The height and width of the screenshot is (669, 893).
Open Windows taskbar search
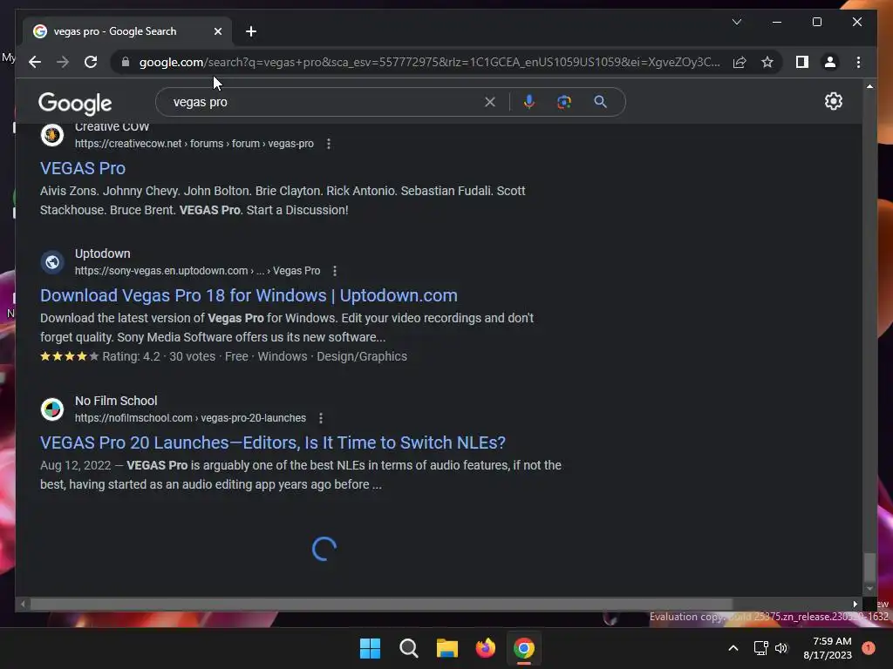[409, 648]
